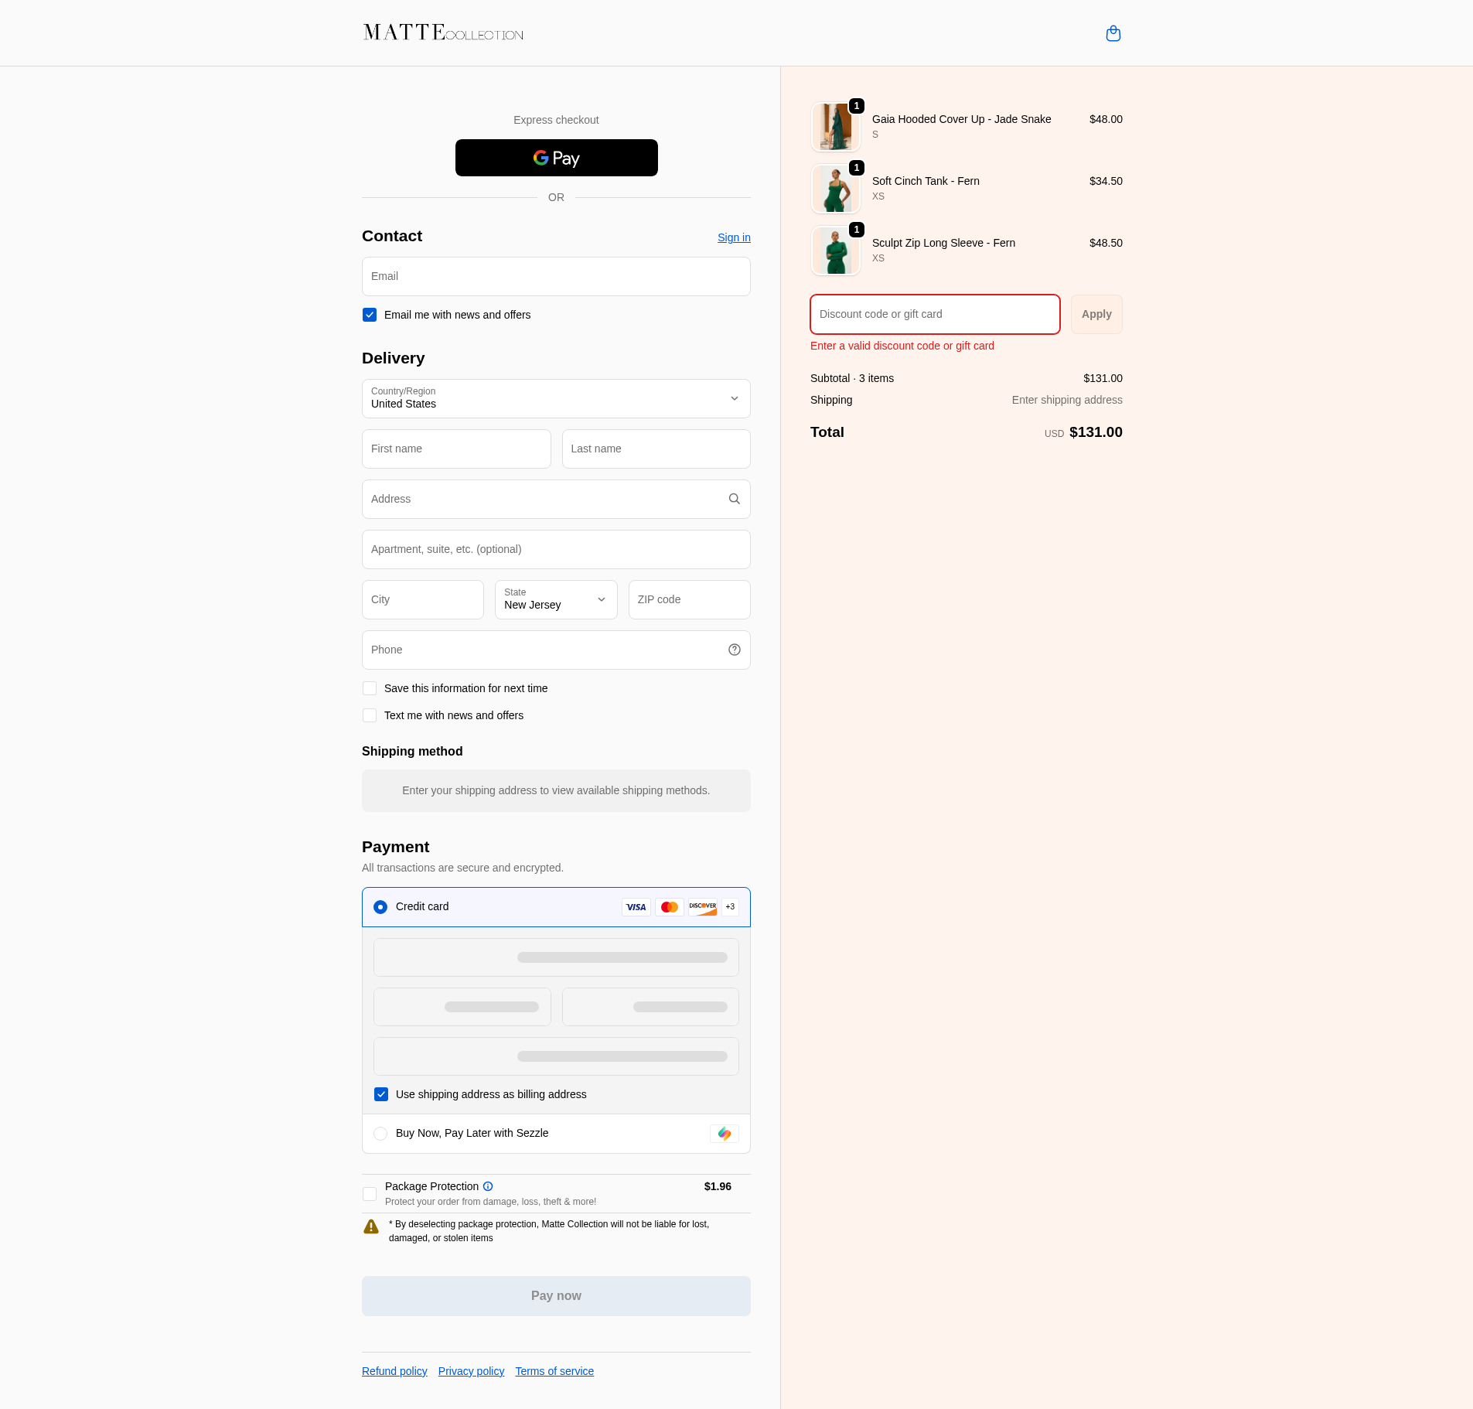
Task: Enable the Package Protection checkbox
Action: point(370,1194)
